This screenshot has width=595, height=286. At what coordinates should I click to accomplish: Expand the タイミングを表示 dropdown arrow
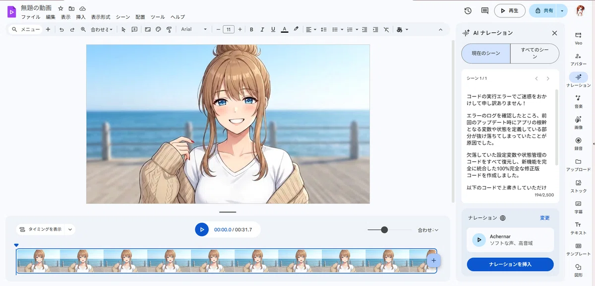[x=70, y=229]
